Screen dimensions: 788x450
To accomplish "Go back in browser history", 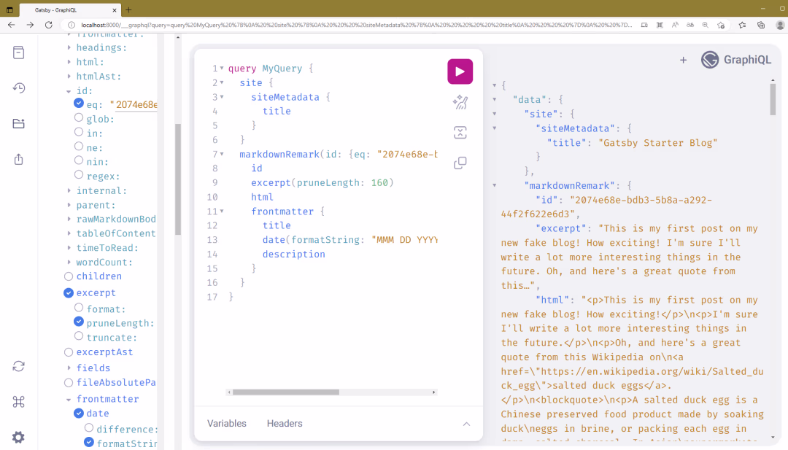I will click(x=11, y=25).
